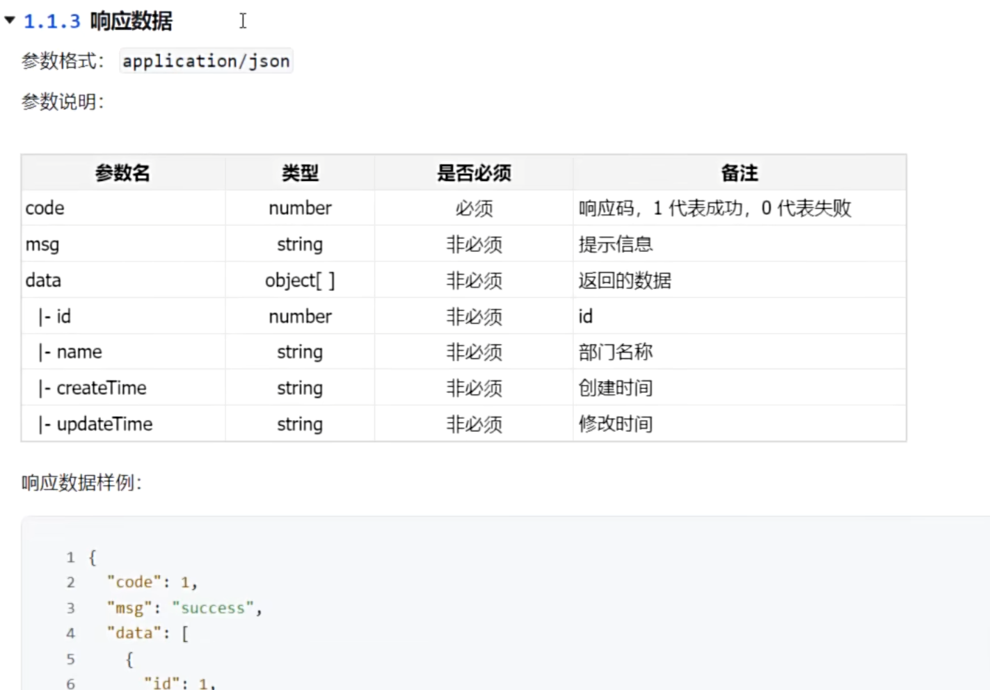Select the application/json format badge
Image resolution: width=990 pixels, height=690 pixels.
coord(206,61)
